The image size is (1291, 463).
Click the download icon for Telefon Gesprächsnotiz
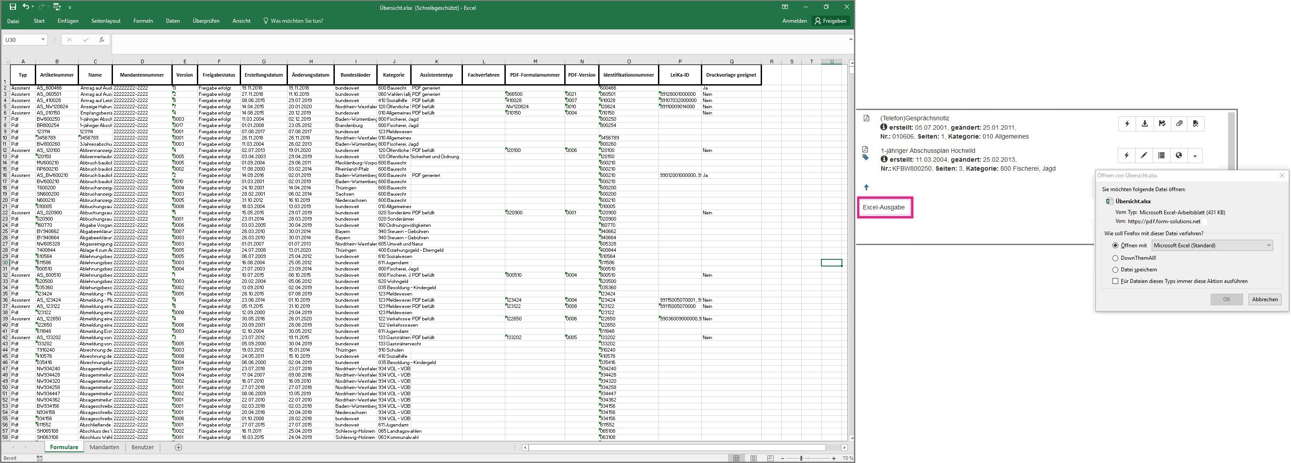point(1145,123)
